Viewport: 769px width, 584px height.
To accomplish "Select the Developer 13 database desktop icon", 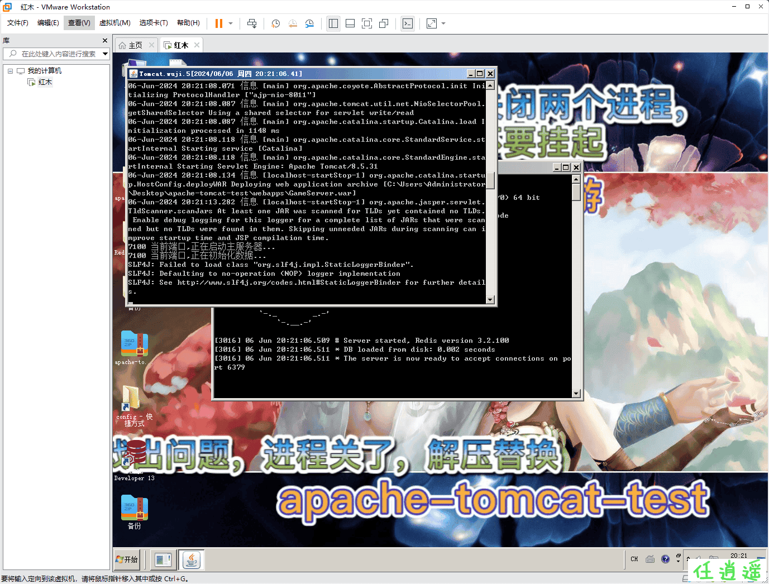I will [x=135, y=461].
